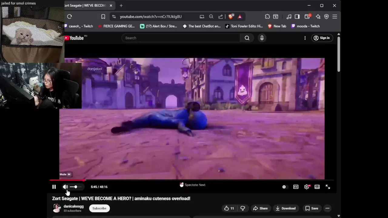Open New Tab bookmark

pos(277,26)
